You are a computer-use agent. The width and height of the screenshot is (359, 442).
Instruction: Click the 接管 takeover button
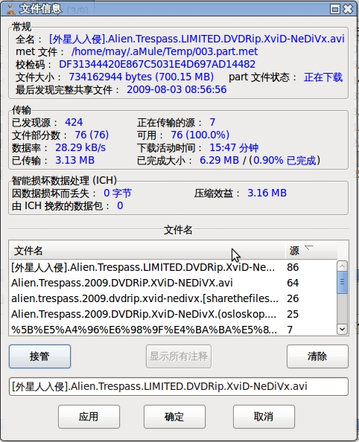(39, 356)
